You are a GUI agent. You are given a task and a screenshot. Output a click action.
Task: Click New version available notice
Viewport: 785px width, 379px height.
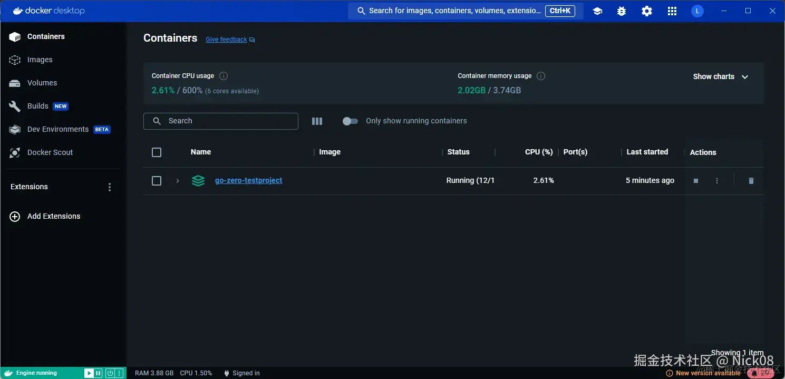pyautogui.click(x=703, y=373)
